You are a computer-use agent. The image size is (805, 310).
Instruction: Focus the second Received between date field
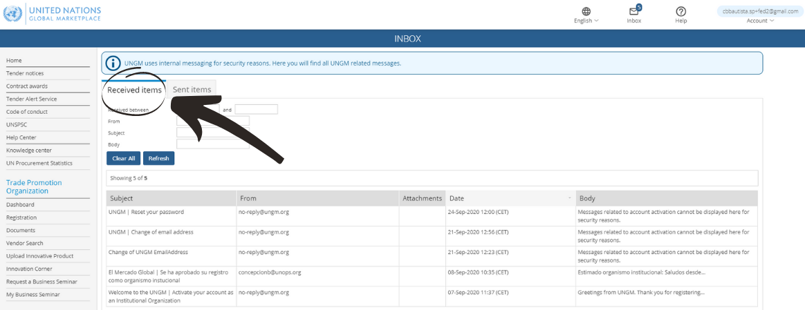256,109
